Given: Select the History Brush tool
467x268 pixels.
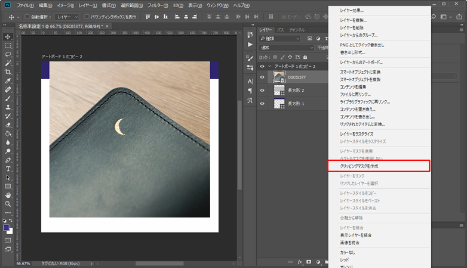Looking at the screenshot, I should (x=8, y=116).
